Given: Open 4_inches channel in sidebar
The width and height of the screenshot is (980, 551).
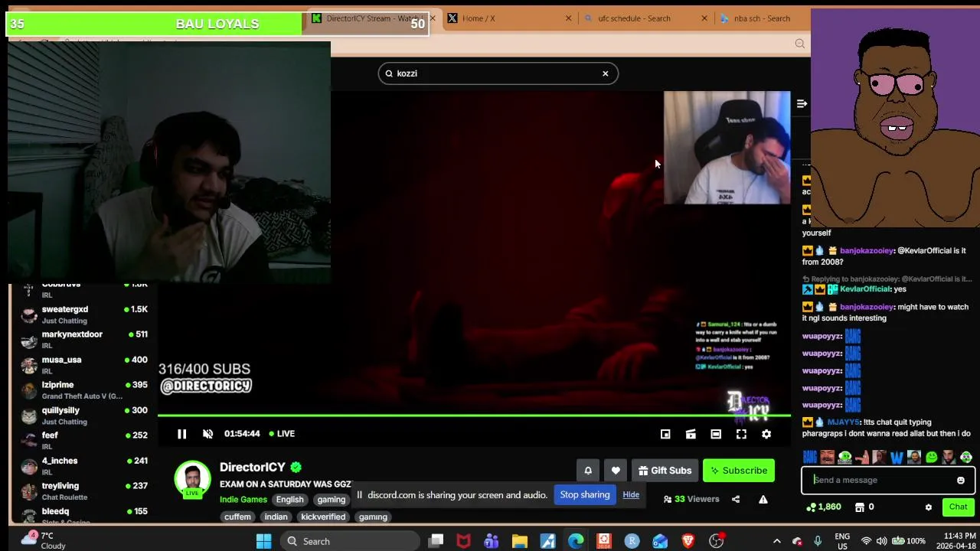Looking at the screenshot, I should click(84, 466).
